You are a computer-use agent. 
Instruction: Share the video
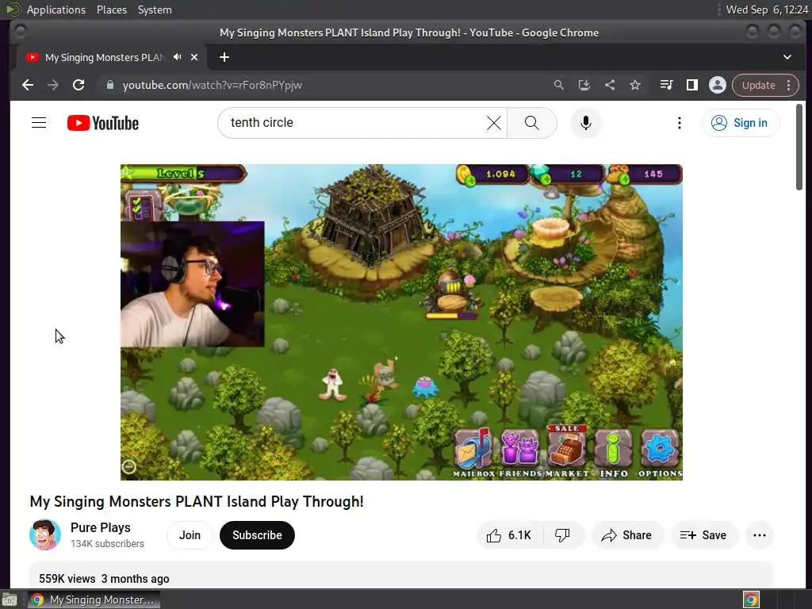tap(626, 535)
